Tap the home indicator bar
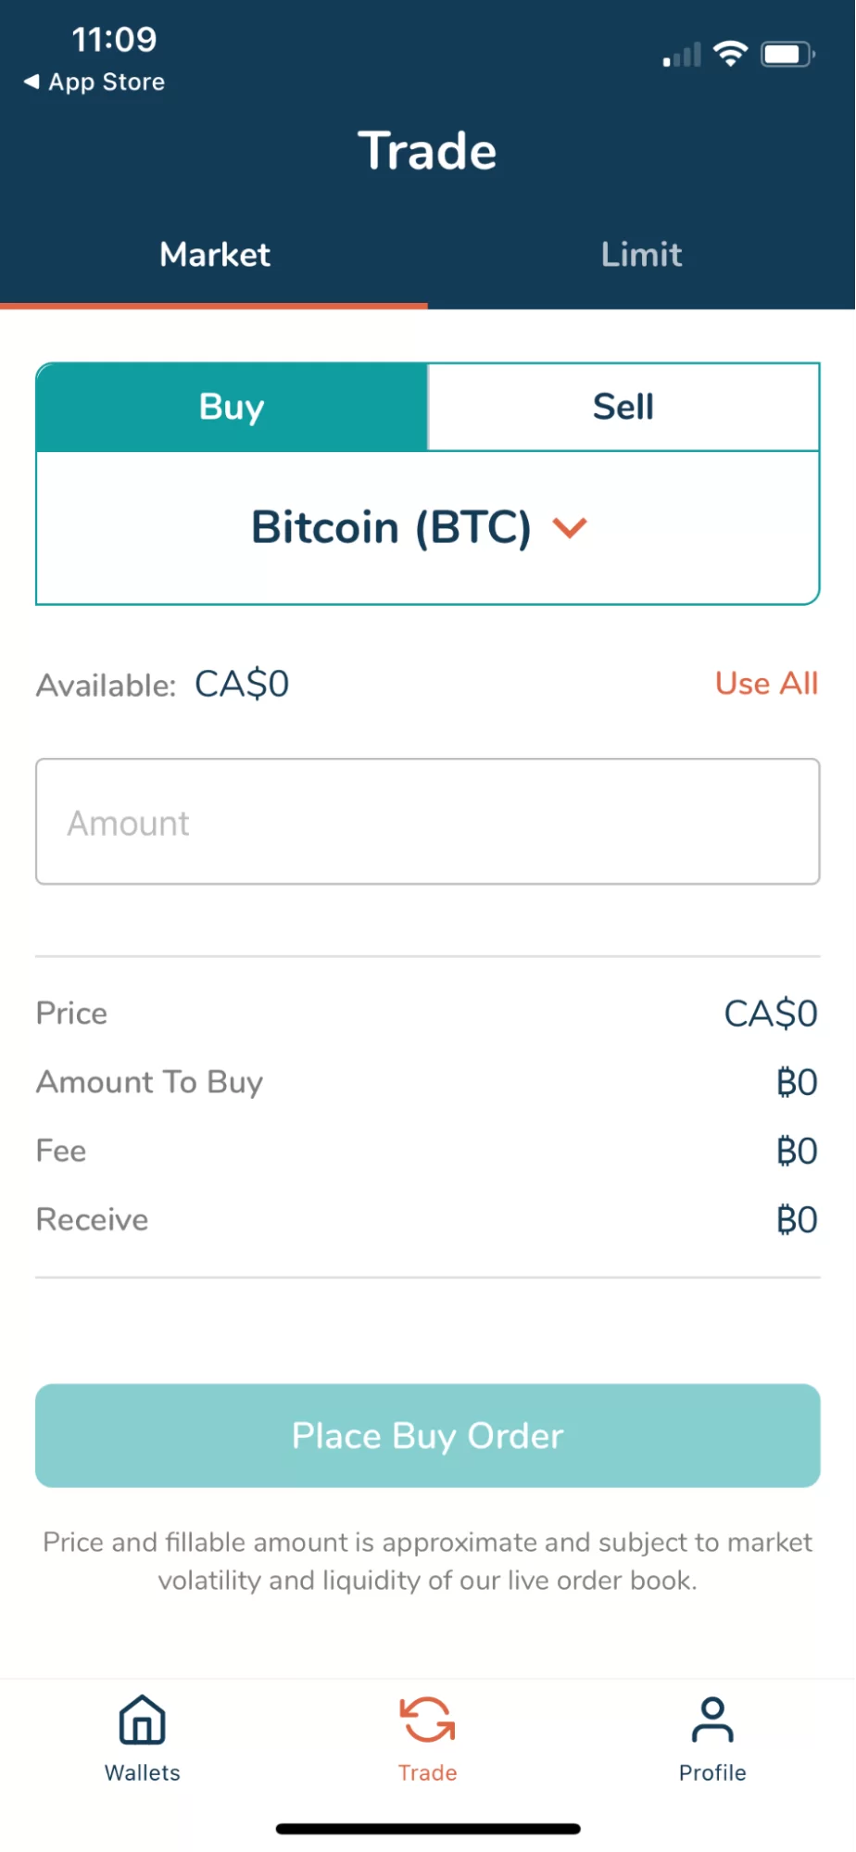The image size is (856, 1852). 427,1829
